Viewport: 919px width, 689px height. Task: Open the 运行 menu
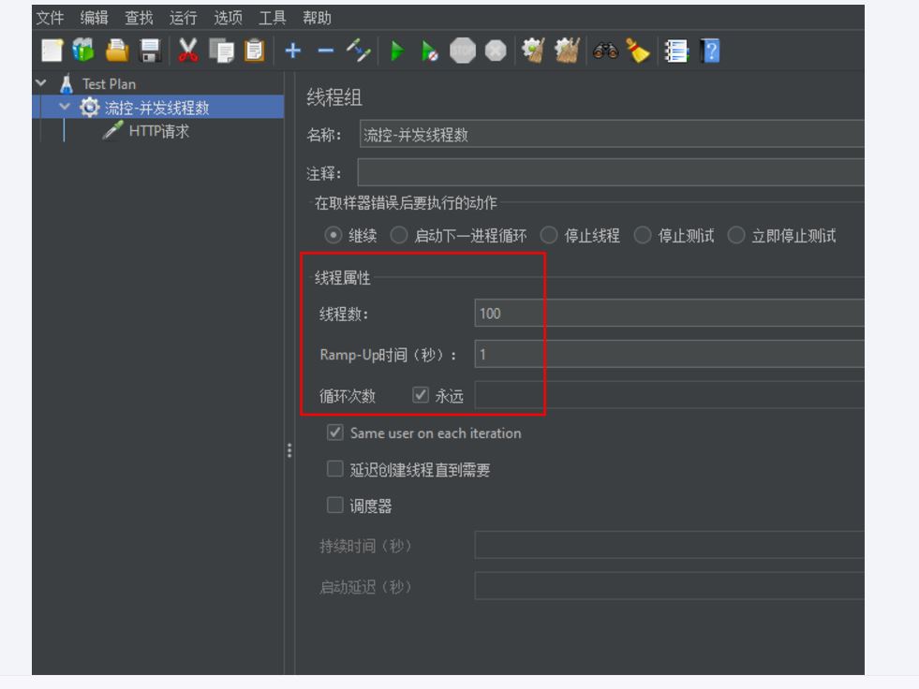[x=184, y=18]
